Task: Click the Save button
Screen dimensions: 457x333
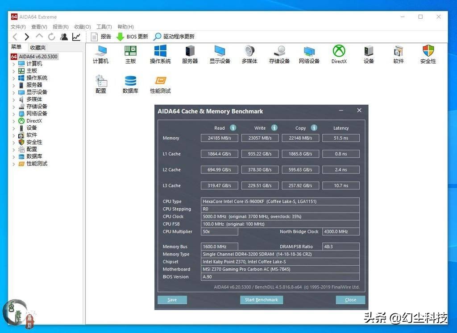Action: [172, 300]
